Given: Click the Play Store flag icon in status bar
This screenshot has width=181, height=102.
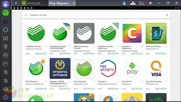Looking at the screenshot, I should click(32, 8).
